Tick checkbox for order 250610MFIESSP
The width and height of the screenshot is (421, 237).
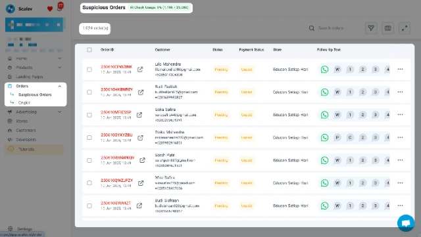(x=89, y=115)
